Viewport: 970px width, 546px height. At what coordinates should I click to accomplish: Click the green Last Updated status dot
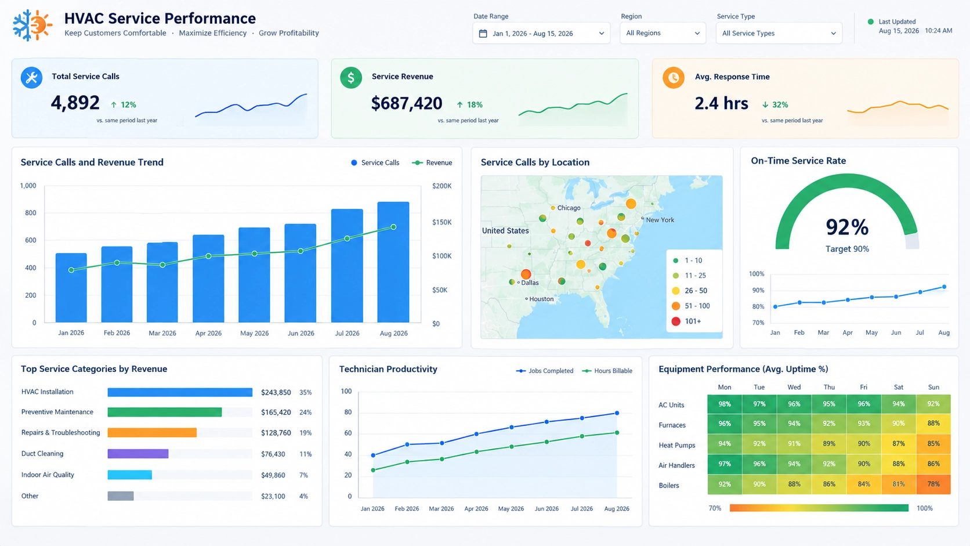click(870, 21)
